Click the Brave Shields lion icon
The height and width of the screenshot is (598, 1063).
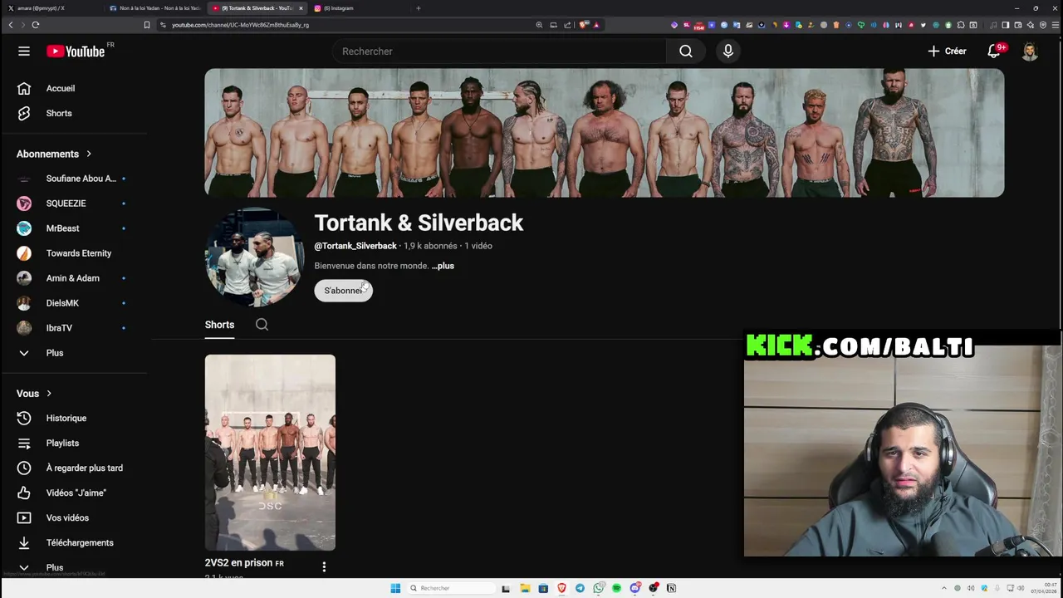(584, 25)
